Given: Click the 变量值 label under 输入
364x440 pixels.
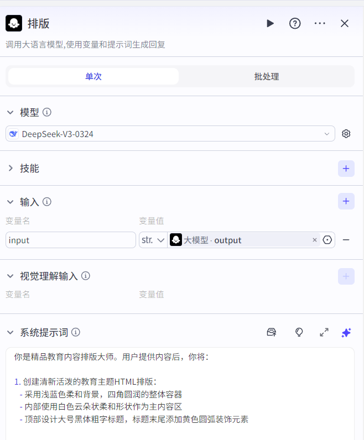Looking at the screenshot, I should pos(152,221).
